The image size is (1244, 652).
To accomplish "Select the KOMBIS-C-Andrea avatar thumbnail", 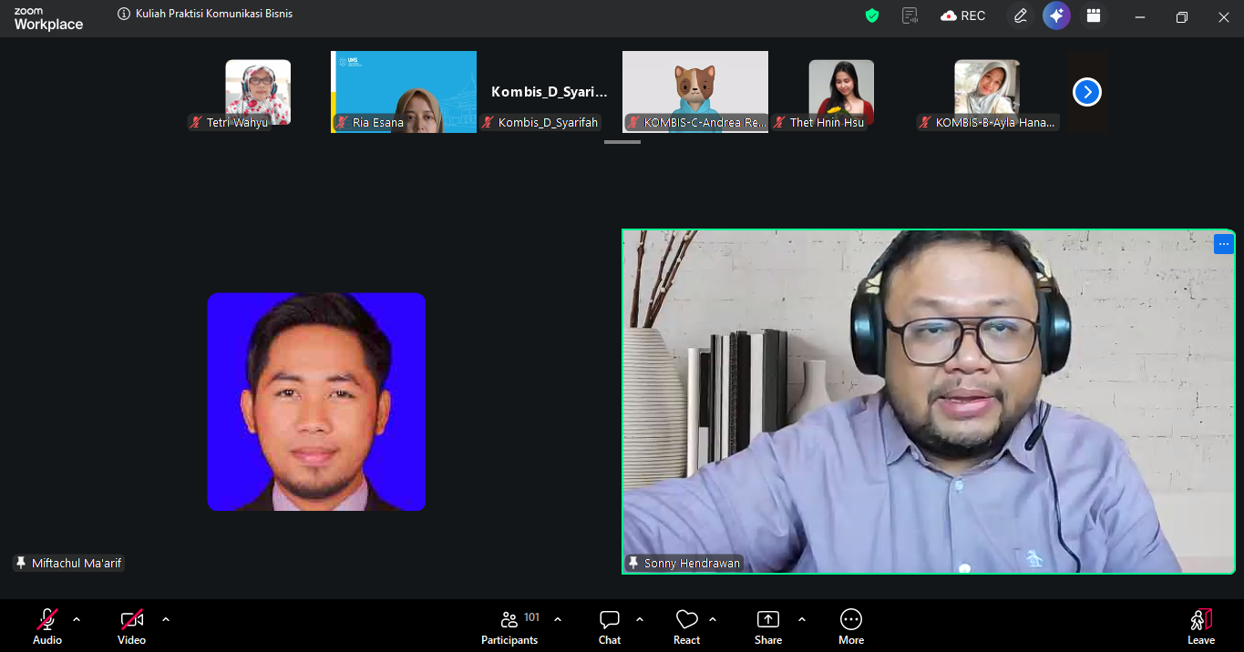I will (695, 92).
